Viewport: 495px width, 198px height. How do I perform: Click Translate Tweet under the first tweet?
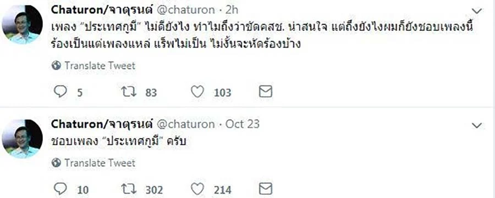coord(94,65)
